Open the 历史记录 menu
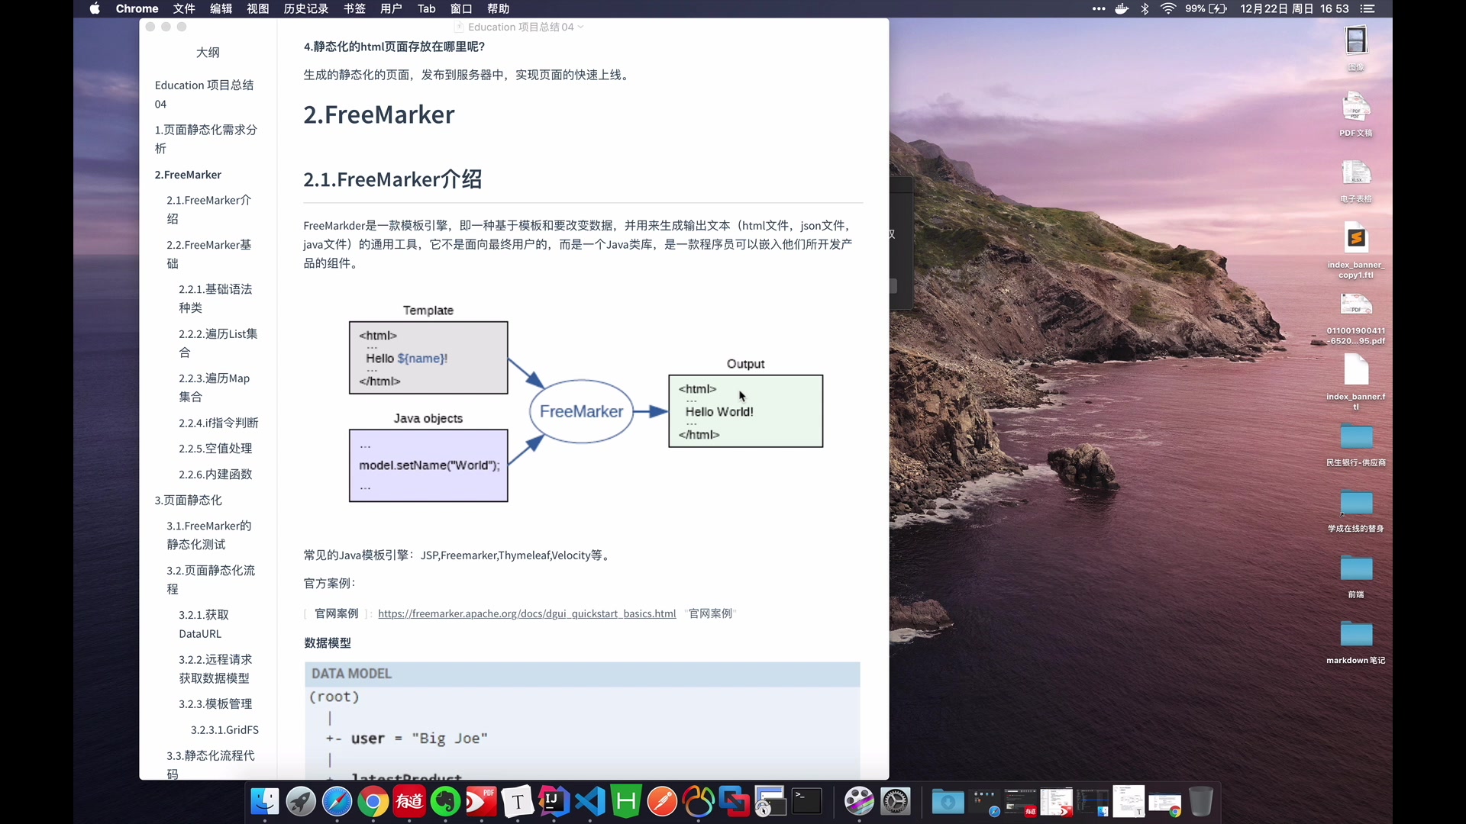 [x=306, y=8]
